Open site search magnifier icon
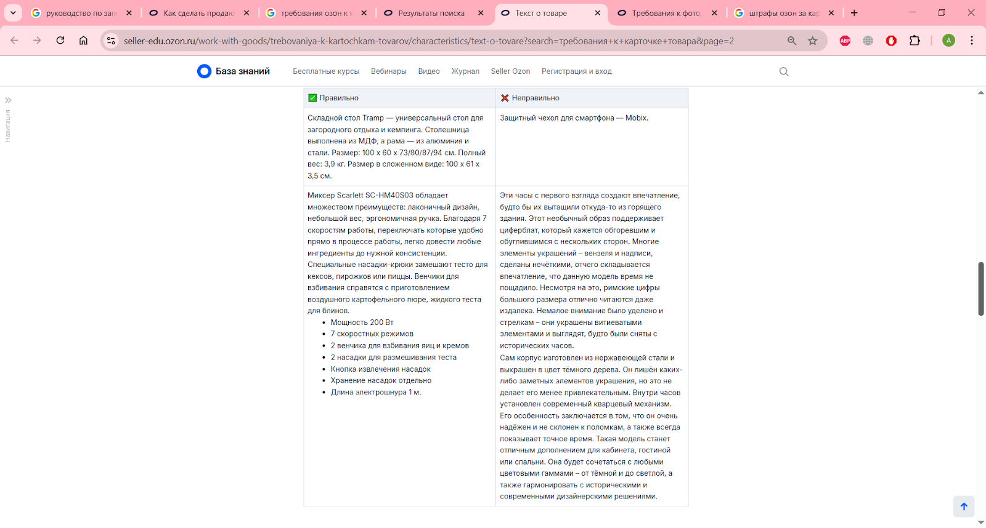This screenshot has height=528, width=986. pos(784,71)
